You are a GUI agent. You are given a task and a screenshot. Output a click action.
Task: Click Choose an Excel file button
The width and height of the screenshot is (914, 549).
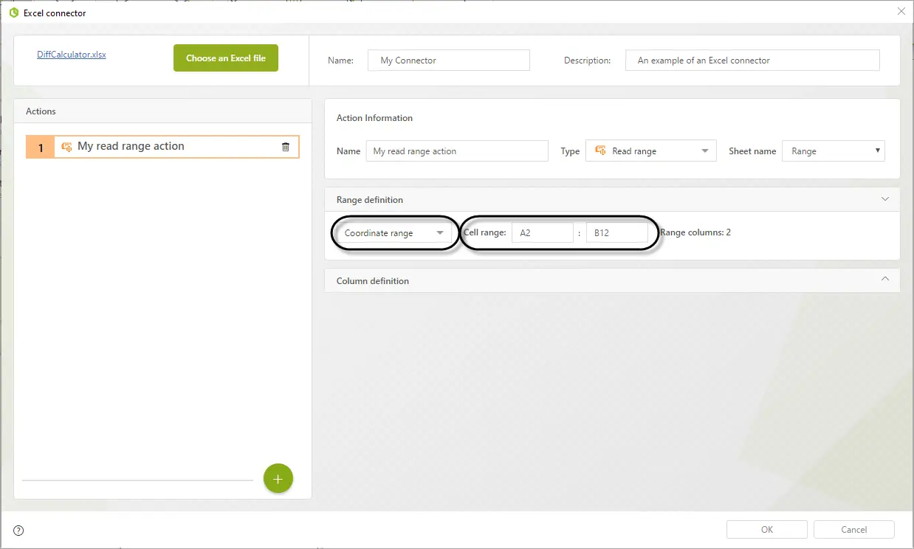point(226,58)
